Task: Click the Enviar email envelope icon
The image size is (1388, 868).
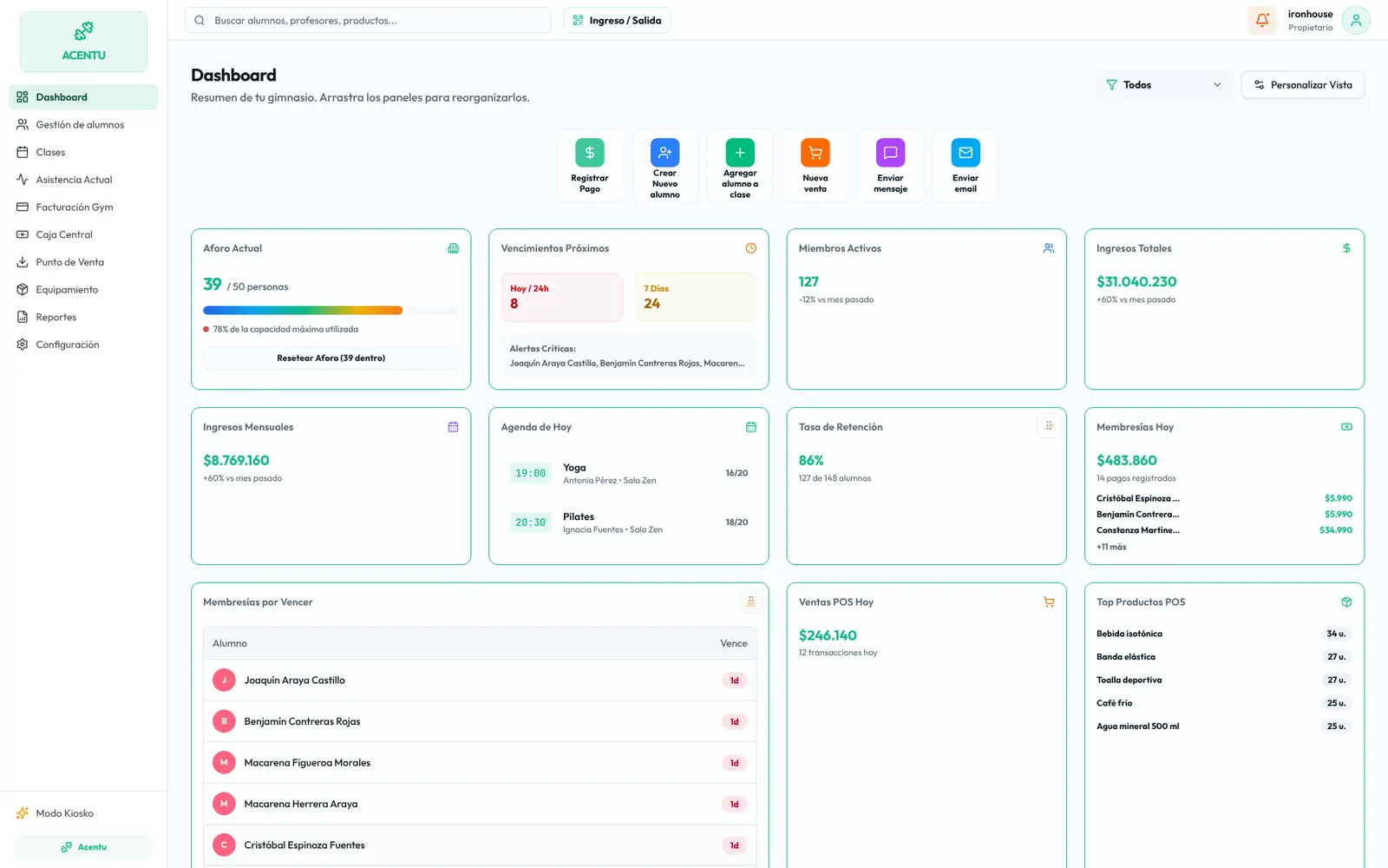Action: tap(966, 153)
